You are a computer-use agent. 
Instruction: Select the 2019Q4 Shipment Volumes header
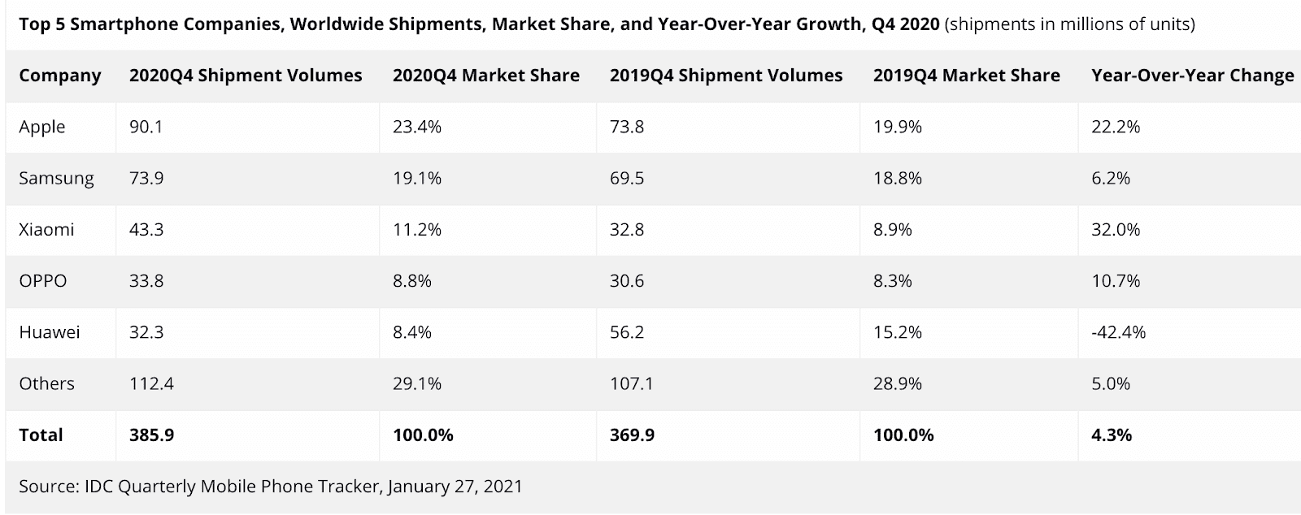726,76
